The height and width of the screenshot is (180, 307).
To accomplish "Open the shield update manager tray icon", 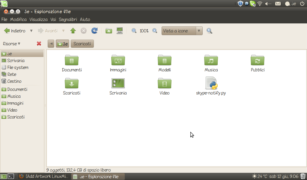I will [240, 4].
